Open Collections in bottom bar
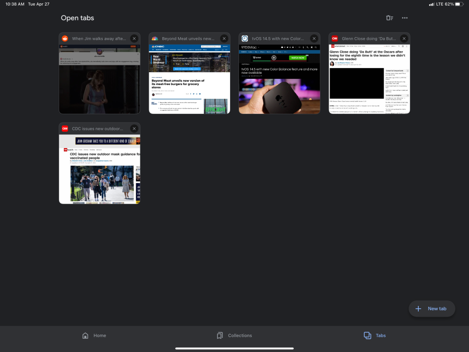The image size is (469, 352). click(234, 336)
